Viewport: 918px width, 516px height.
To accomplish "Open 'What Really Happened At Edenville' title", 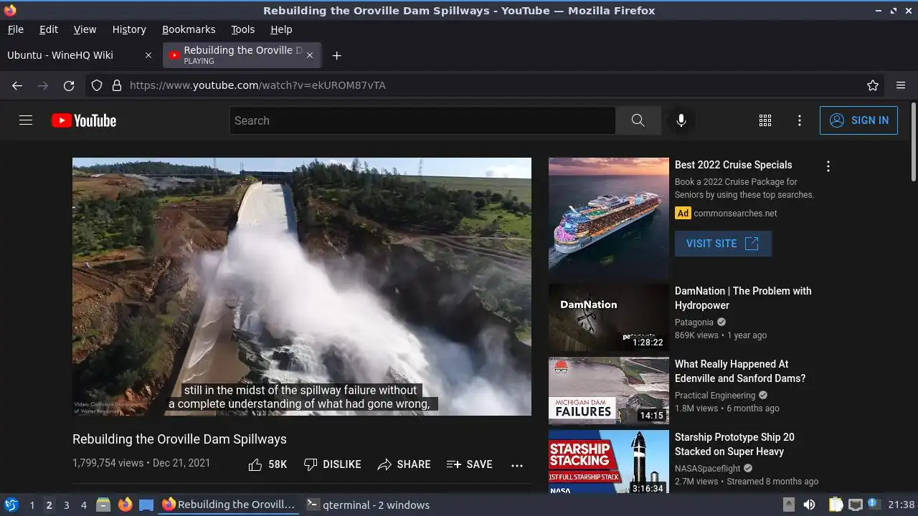I will pyautogui.click(x=740, y=371).
